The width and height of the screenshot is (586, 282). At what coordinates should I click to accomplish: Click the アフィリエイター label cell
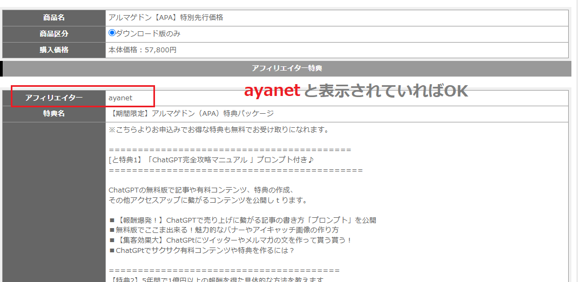pyautogui.click(x=54, y=98)
